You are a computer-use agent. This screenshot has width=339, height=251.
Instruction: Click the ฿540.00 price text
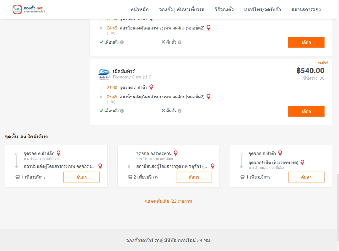coord(310,71)
